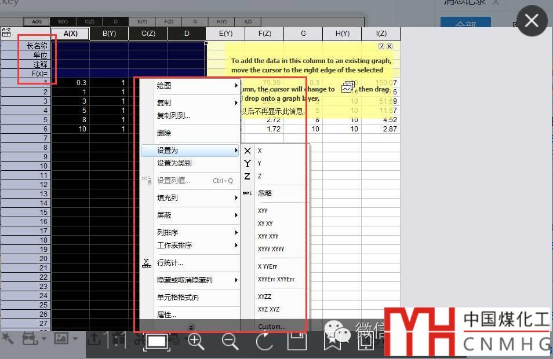Close the yellow hint box with its X icon
The height and width of the screenshot is (359, 553).
(x=390, y=46)
